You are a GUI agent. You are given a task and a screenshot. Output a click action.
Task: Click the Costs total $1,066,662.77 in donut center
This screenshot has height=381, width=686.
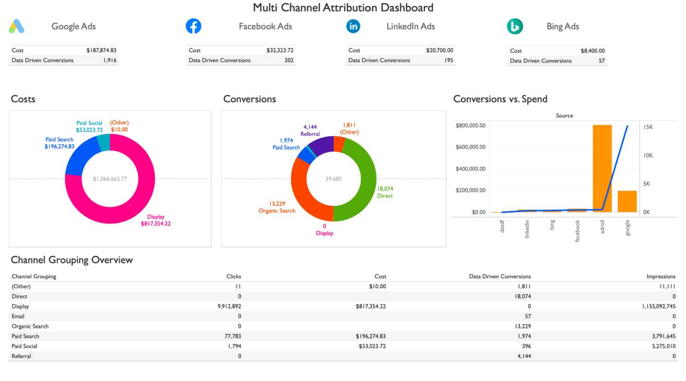(110, 179)
